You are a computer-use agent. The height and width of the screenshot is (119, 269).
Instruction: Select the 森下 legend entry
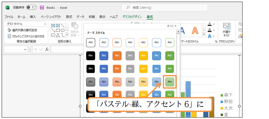226,95
